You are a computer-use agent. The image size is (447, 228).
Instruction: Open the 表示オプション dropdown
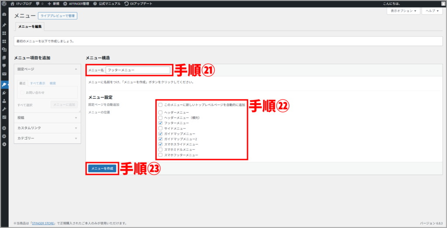(x=402, y=11)
